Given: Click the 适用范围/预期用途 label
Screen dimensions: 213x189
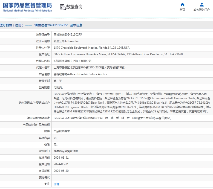Looking at the screenshot, I should point(38,118).
